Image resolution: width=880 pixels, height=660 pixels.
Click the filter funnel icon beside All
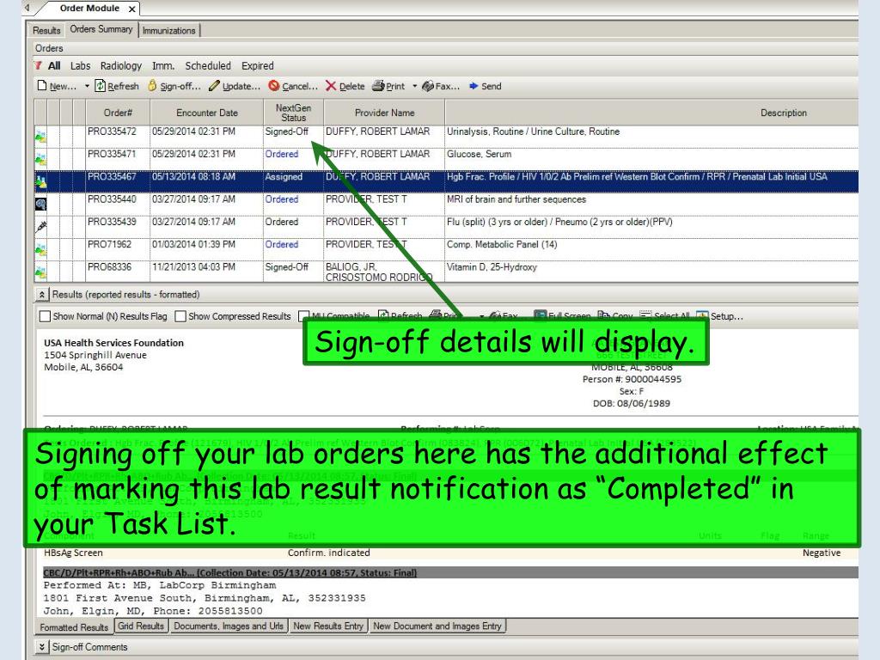(38, 65)
